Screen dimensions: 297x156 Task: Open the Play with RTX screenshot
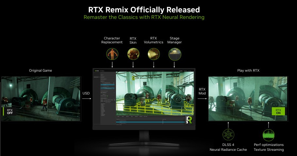[248, 99]
